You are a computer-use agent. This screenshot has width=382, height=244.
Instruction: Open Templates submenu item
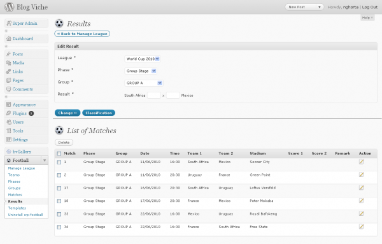[17, 208]
